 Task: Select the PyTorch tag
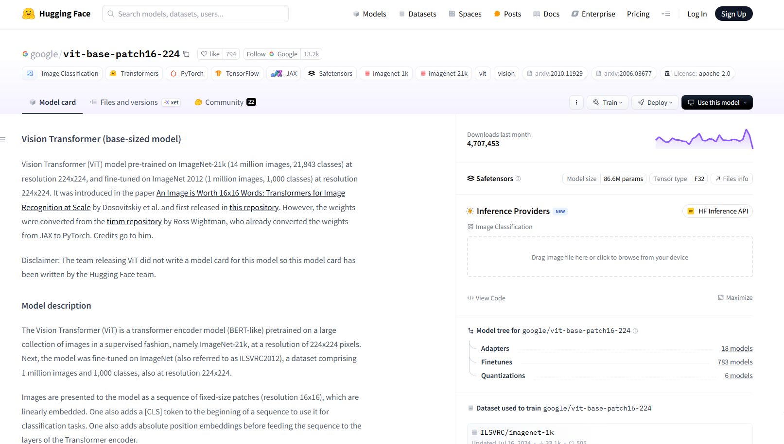pos(187,73)
